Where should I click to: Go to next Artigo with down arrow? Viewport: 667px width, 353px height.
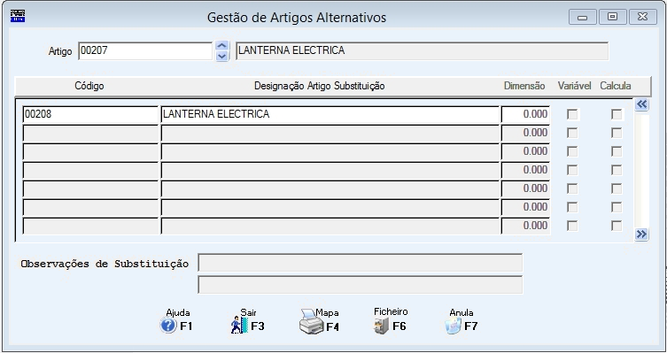pos(222,56)
